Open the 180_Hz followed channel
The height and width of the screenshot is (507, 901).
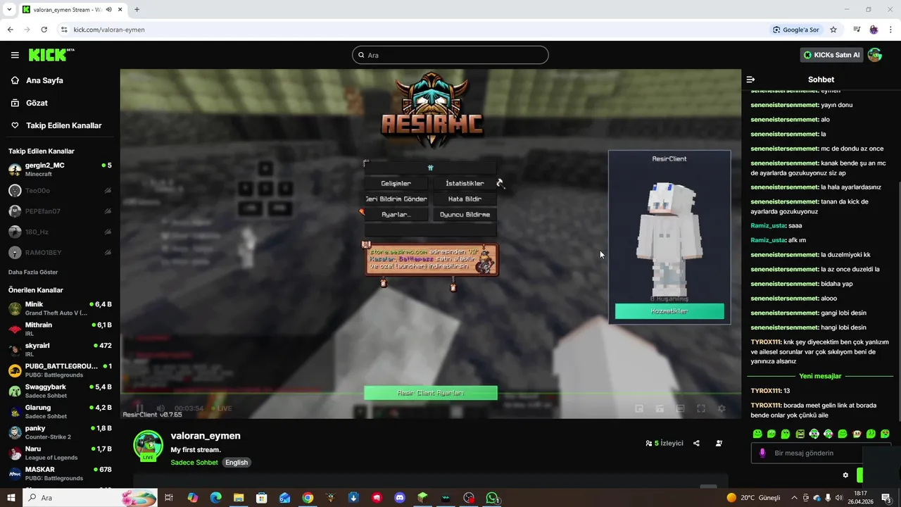[60, 232]
